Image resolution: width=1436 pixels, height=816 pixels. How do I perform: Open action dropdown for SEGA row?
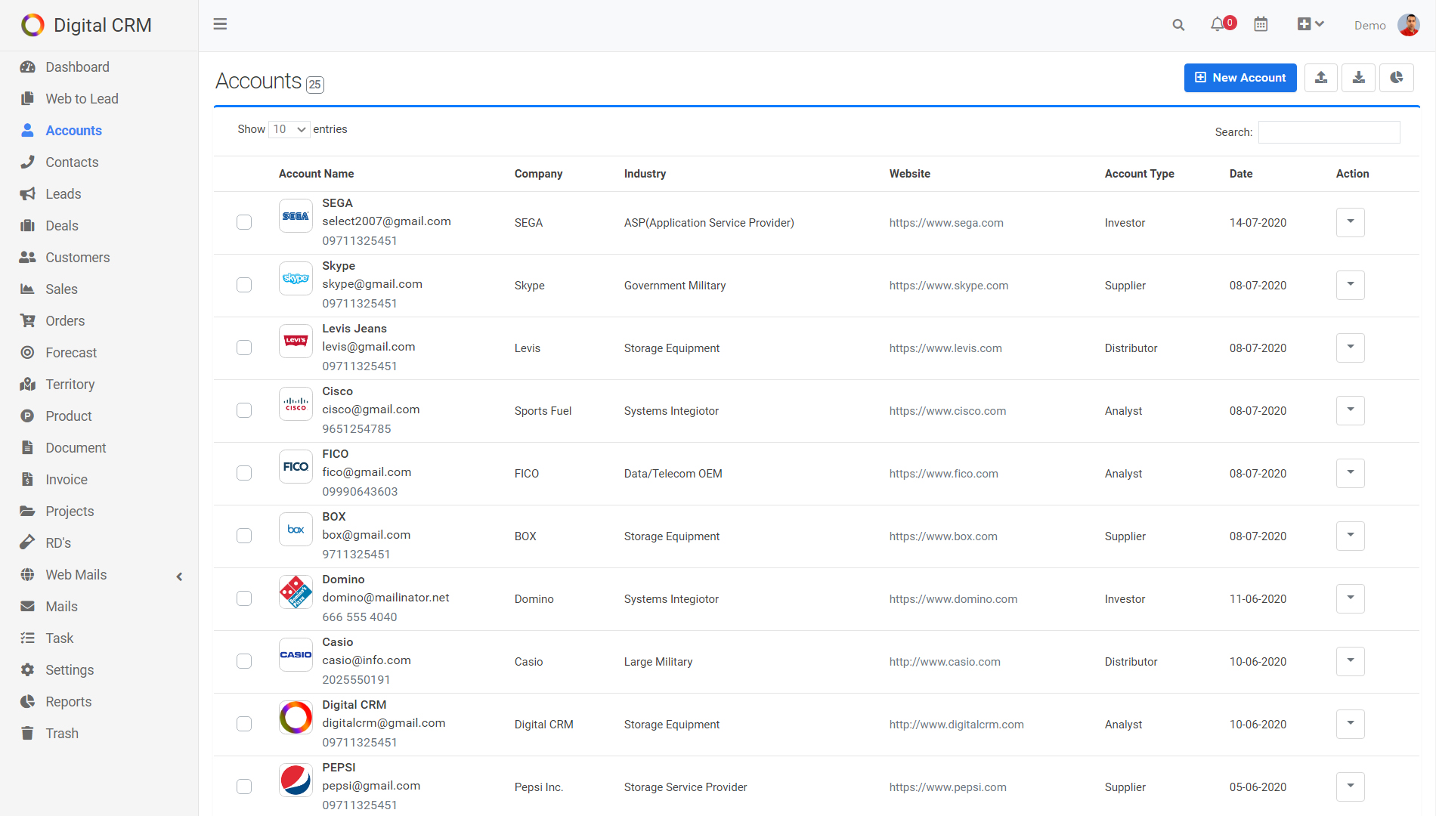(1350, 222)
